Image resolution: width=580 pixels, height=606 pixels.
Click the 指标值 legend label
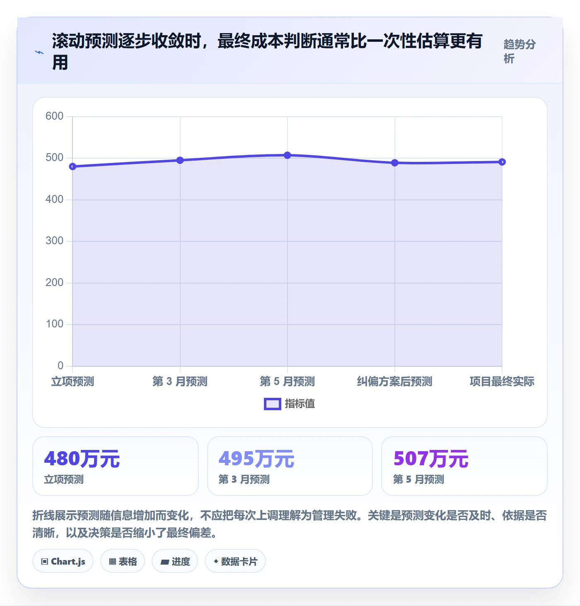300,404
